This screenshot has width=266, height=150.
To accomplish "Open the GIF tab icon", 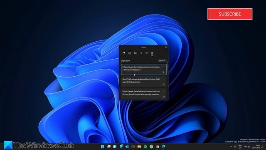I will coord(135,53).
